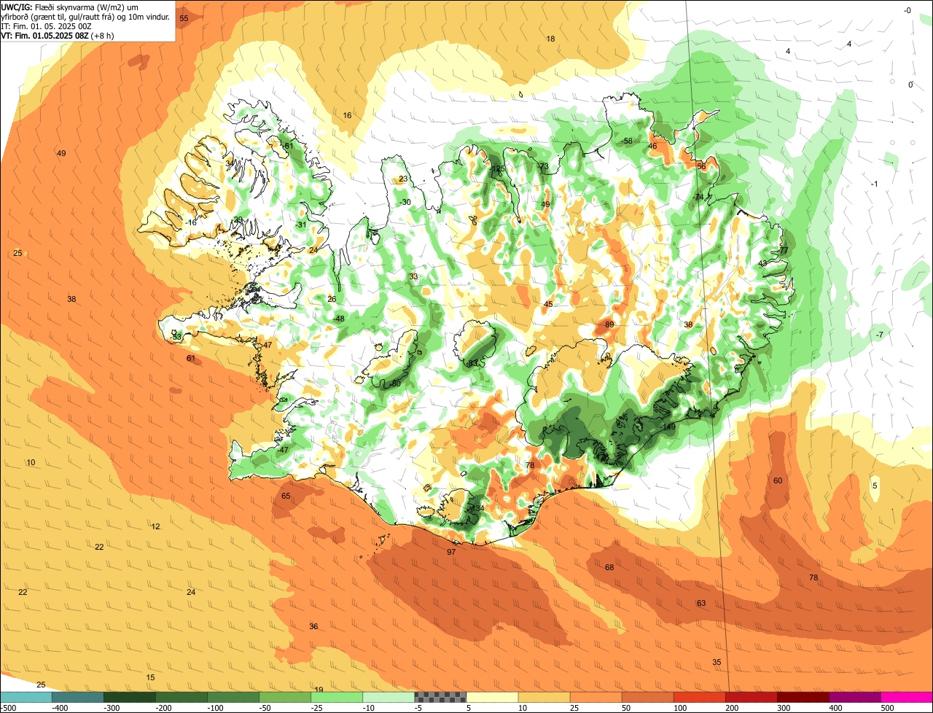This screenshot has height=713, width=933.
Task: Select the value -1 on the map
Action: [x=875, y=184]
